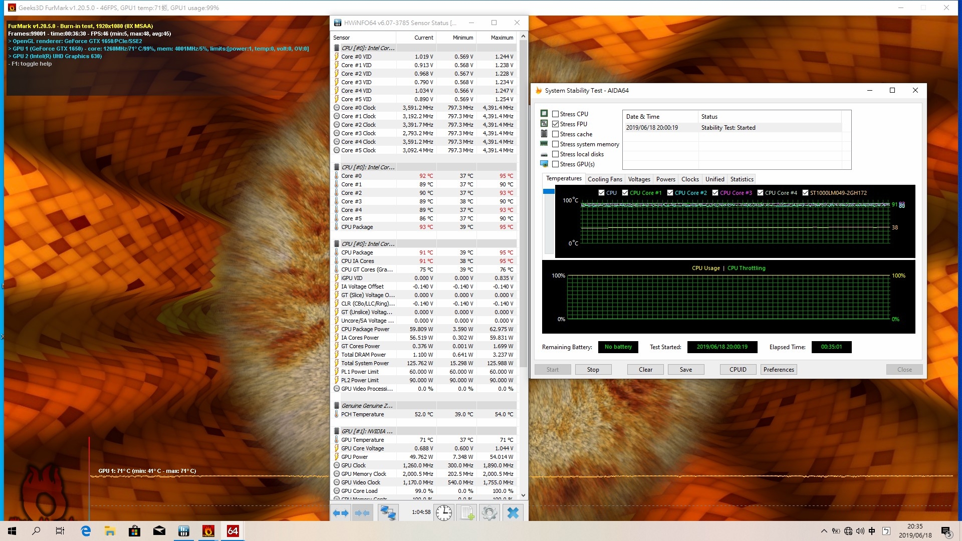Click the Clear button in AIDA64

(x=645, y=369)
